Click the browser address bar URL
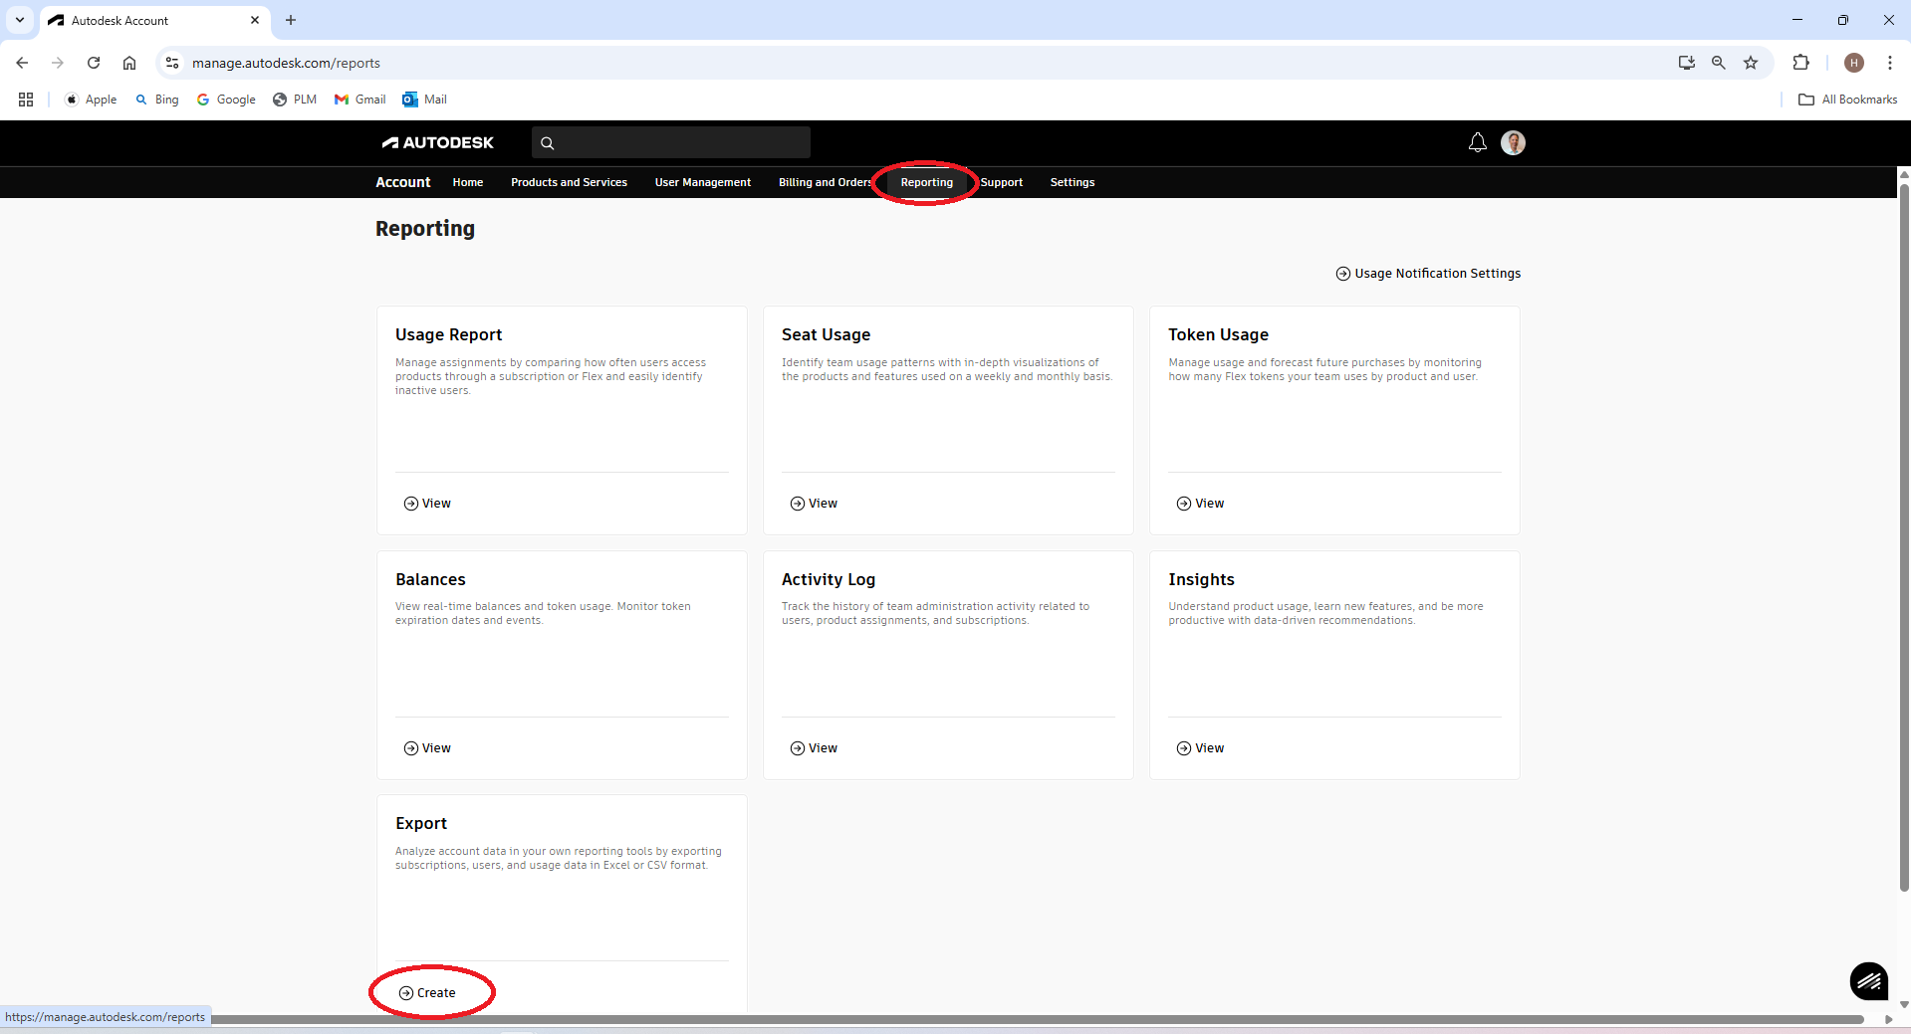 coord(286,63)
